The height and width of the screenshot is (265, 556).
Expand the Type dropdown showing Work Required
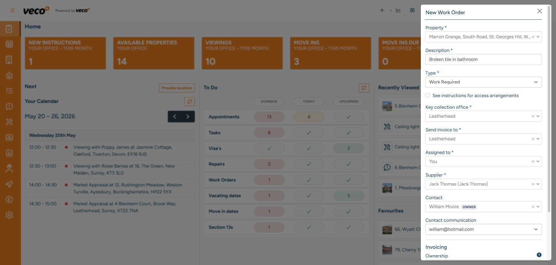pos(484,82)
